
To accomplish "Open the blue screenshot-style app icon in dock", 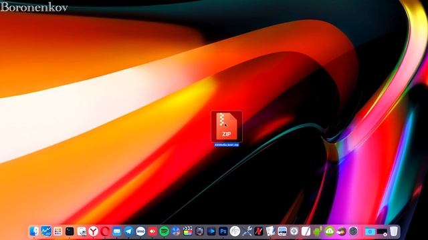I will click(x=282, y=231).
